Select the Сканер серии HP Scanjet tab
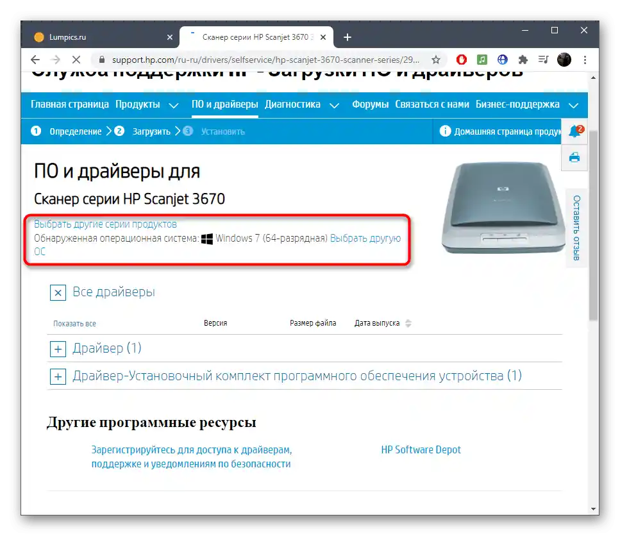The image size is (620, 536). point(256,37)
